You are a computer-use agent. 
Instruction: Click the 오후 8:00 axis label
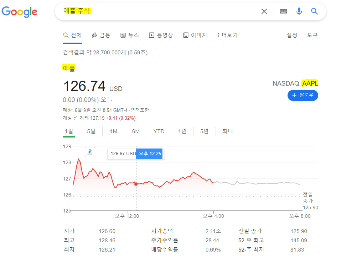tap(300, 216)
